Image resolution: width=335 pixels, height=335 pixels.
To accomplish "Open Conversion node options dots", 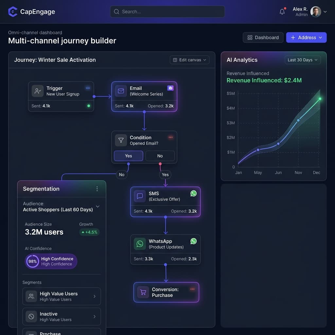I will 192,289.
